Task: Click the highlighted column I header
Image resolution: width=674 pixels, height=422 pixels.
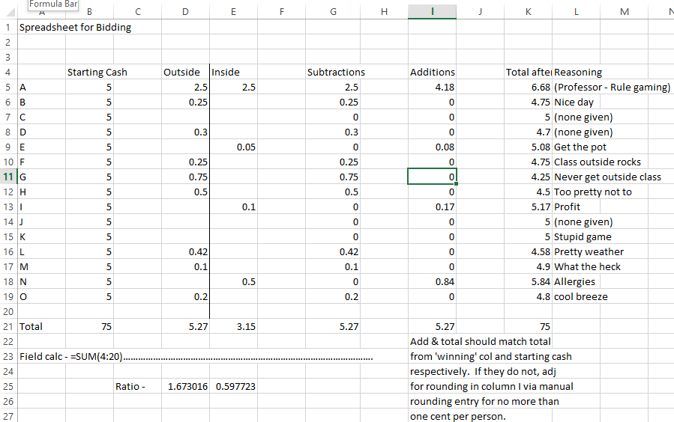Action: (433, 11)
